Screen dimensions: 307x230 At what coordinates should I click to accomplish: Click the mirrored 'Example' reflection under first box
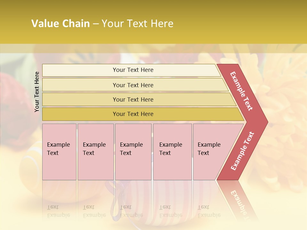(x=59, y=215)
